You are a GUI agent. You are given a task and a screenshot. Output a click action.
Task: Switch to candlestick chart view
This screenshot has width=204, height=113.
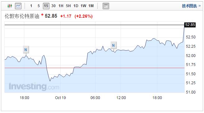pyautogui.click(x=10, y=6)
